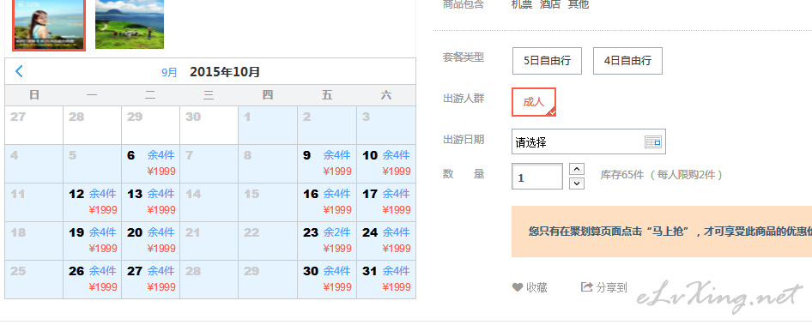Increase quantity with up arrow
This screenshot has width=812, height=325.
point(577,169)
